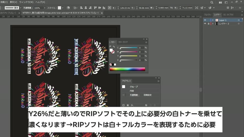Click the X value stepper arrows
The width and height of the screenshot is (244, 137).
(x=118, y=8)
